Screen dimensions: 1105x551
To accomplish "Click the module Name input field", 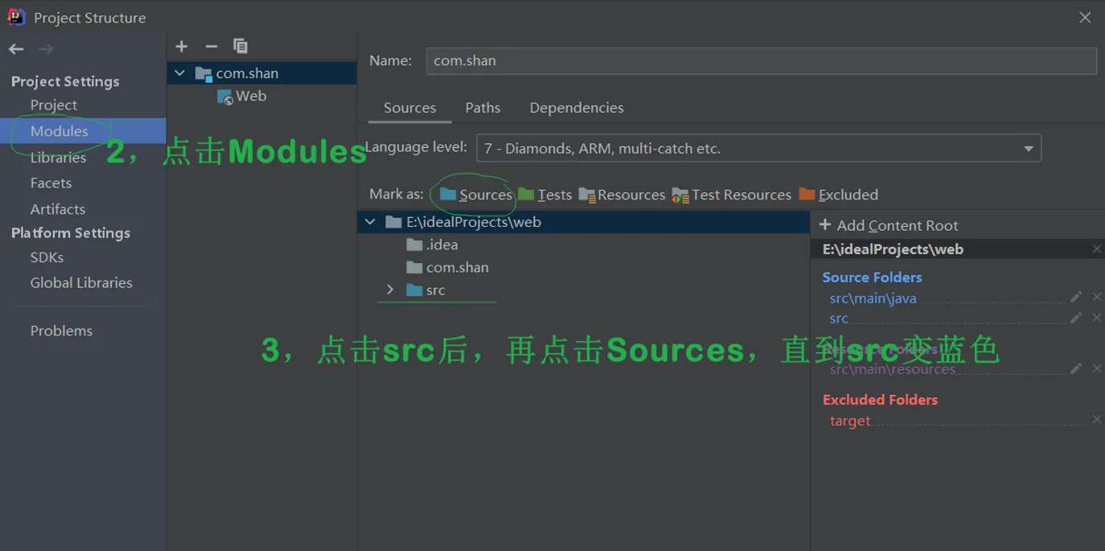I will (x=761, y=60).
